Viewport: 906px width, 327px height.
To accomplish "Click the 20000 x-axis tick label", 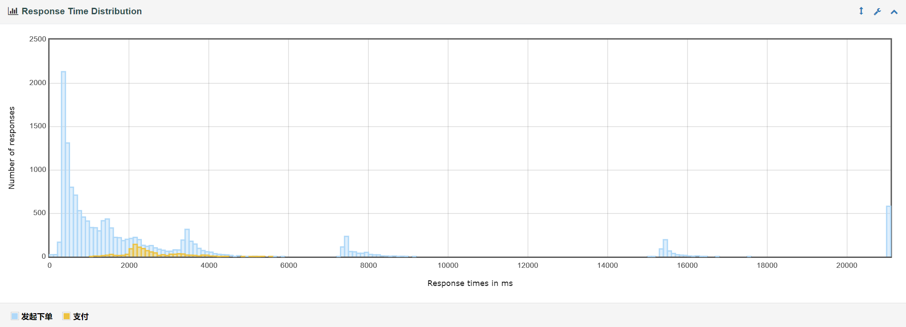I will point(847,266).
